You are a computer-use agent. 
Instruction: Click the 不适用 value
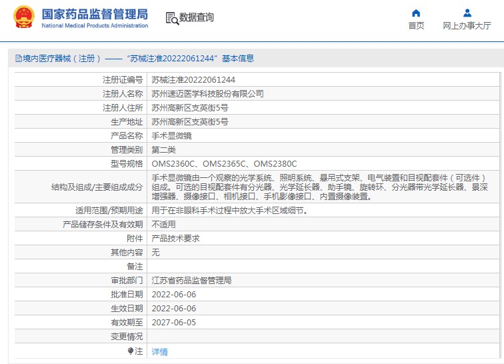(163, 225)
